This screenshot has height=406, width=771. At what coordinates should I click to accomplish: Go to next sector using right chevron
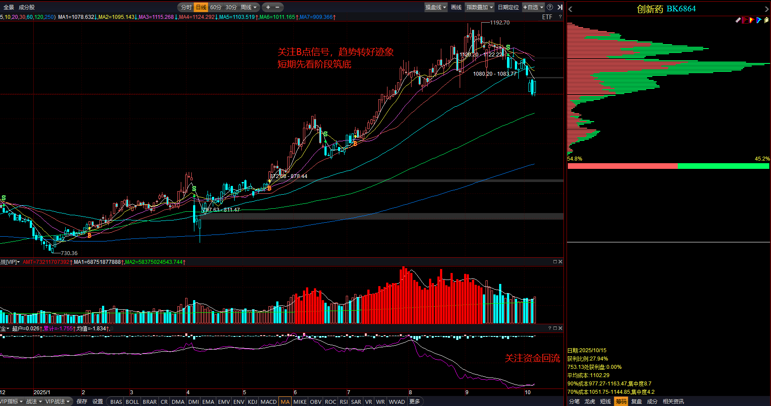pos(767,9)
